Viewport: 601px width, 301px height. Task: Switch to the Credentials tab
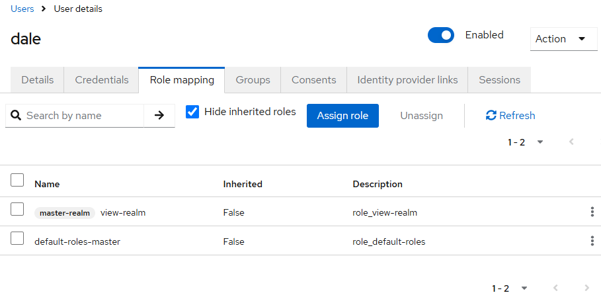coord(102,80)
